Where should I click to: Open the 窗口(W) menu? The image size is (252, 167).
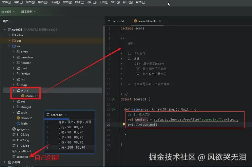tap(128, 2)
